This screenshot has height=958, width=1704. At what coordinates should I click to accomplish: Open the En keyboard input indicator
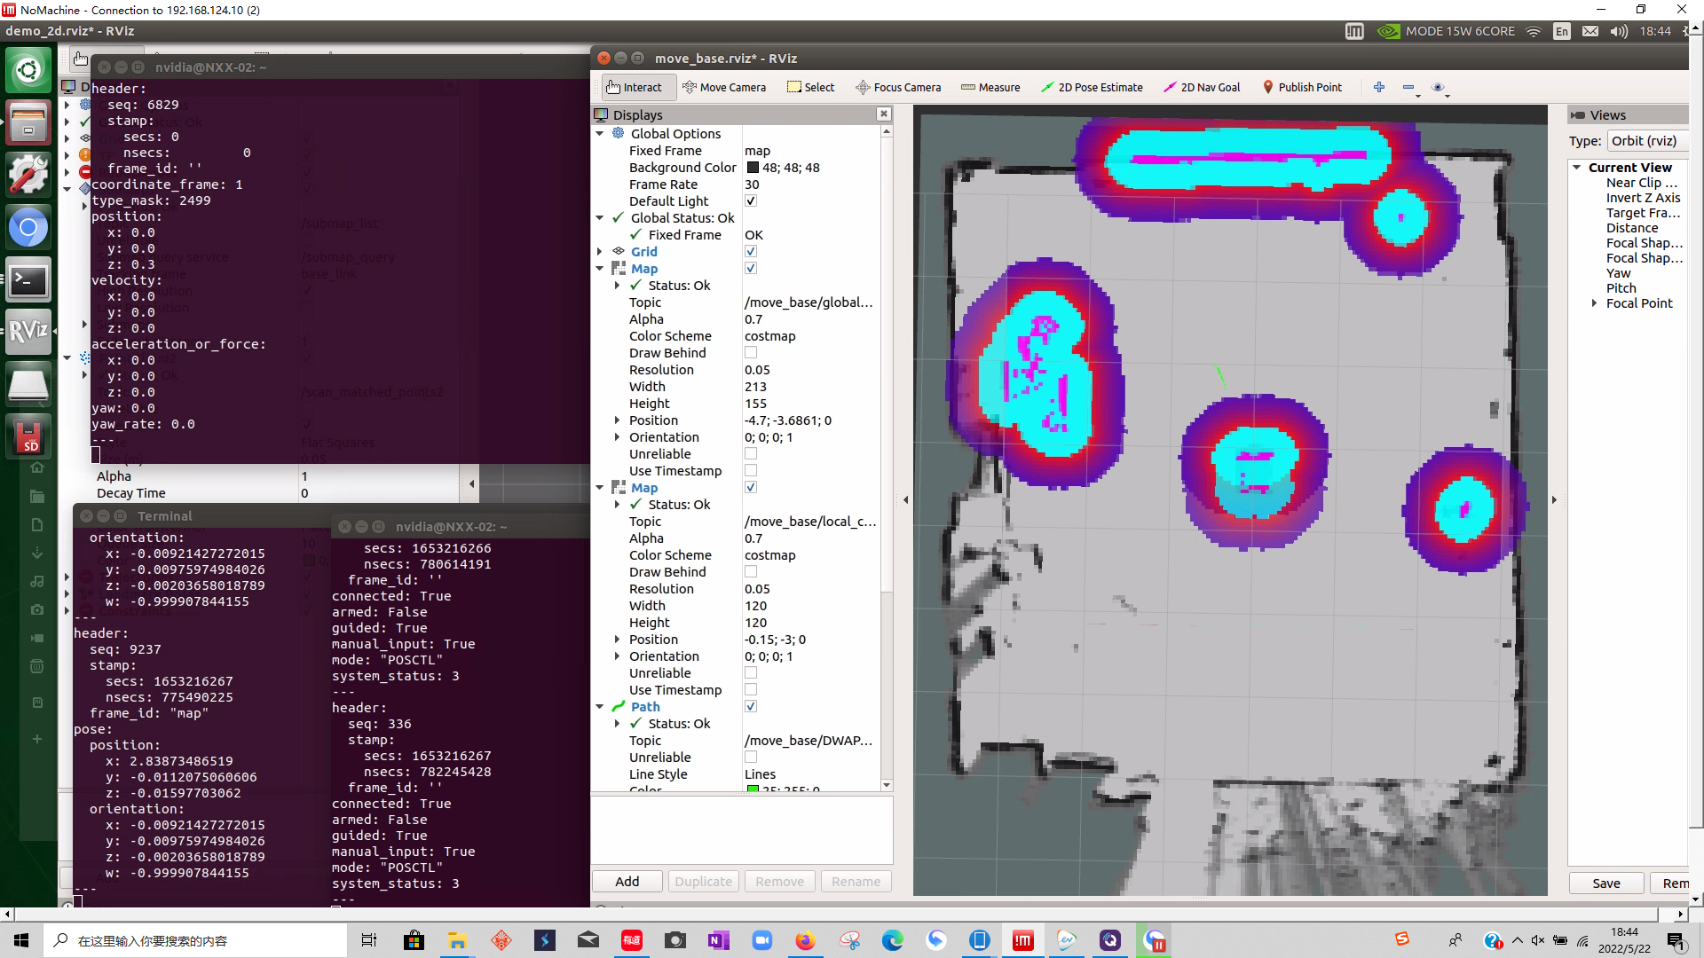click(x=1562, y=31)
